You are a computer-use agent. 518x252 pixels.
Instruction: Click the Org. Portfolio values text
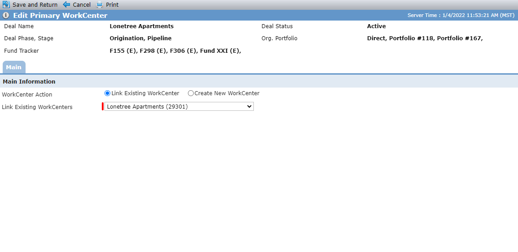pos(425,38)
